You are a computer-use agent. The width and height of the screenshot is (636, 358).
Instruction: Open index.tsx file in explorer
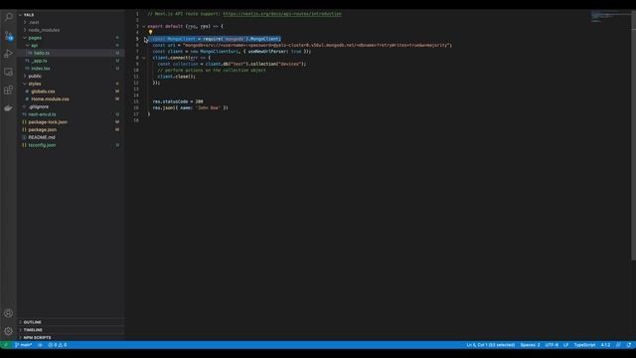click(x=71, y=69)
